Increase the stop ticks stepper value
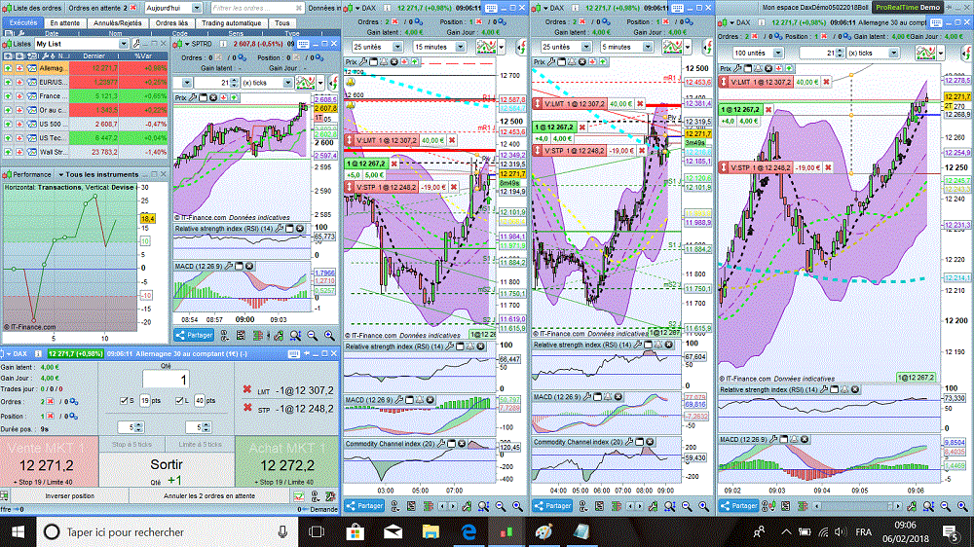The width and height of the screenshot is (974, 547). (x=139, y=424)
